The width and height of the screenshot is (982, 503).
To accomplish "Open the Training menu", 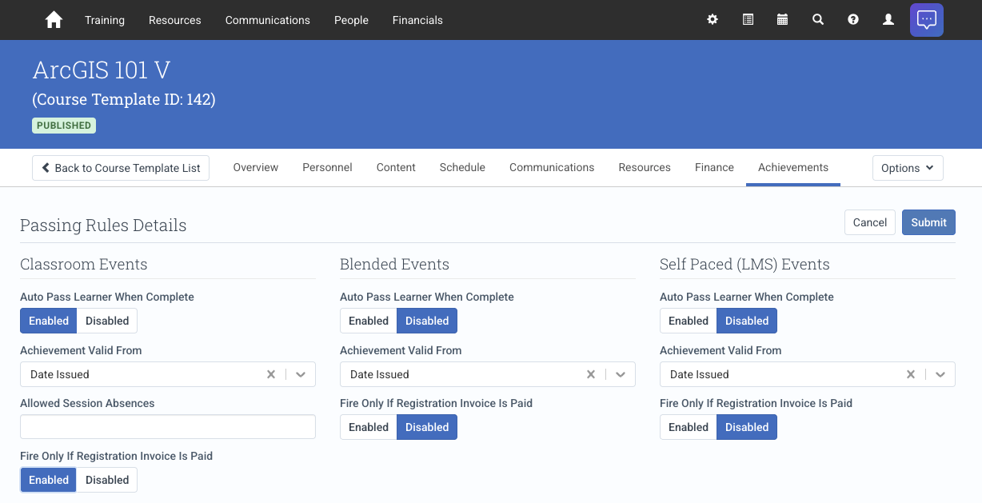I will 105,20.
